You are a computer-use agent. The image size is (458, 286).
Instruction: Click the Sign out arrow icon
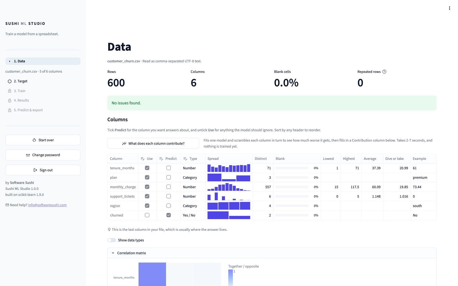(x=35, y=170)
